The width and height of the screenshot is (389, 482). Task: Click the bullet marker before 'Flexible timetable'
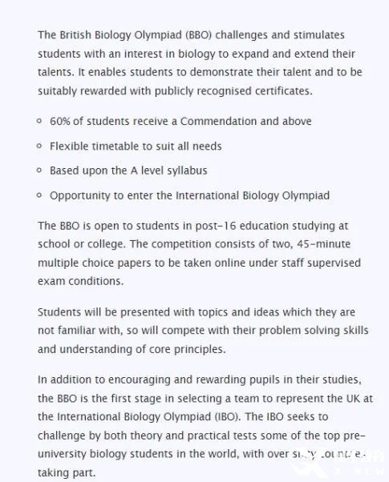coord(39,146)
